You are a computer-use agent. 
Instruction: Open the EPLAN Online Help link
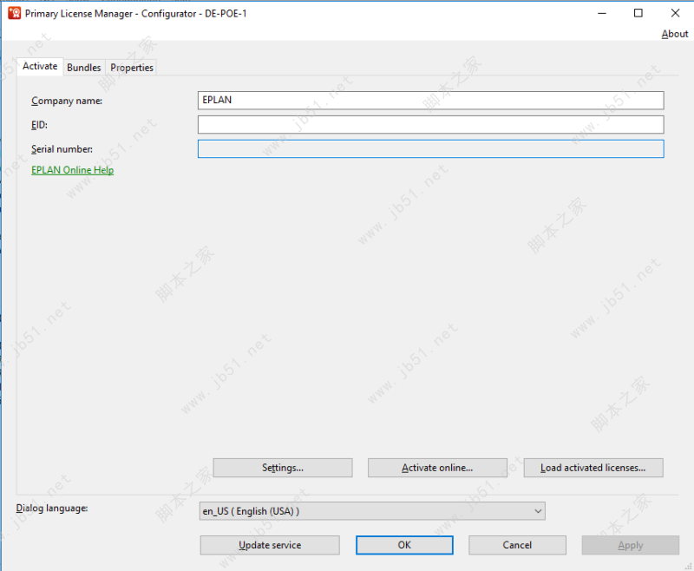pyautogui.click(x=73, y=170)
